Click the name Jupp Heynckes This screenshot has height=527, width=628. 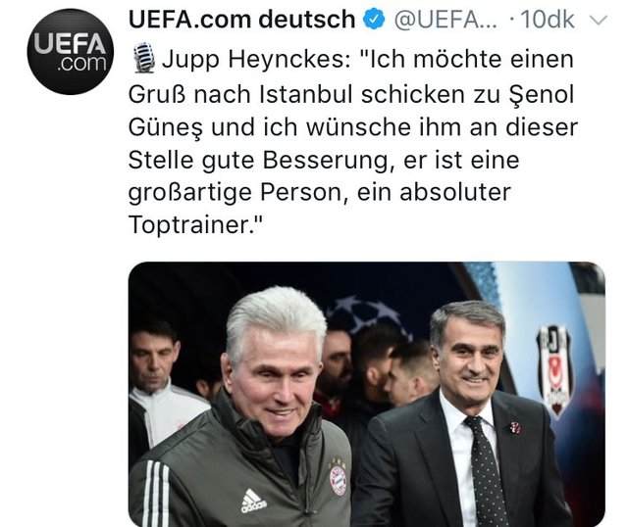click(253, 60)
